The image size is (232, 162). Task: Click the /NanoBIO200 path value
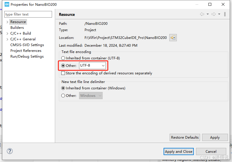(96, 24)
